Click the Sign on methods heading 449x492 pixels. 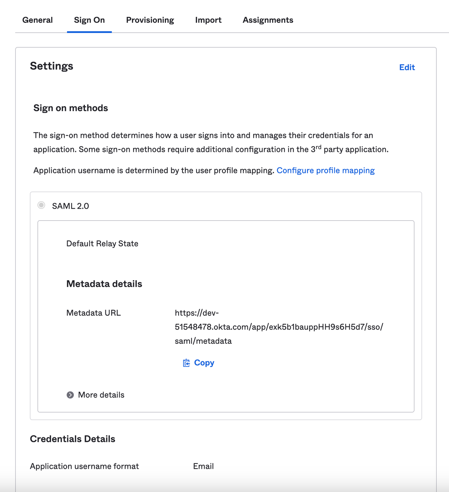[71, 108]
